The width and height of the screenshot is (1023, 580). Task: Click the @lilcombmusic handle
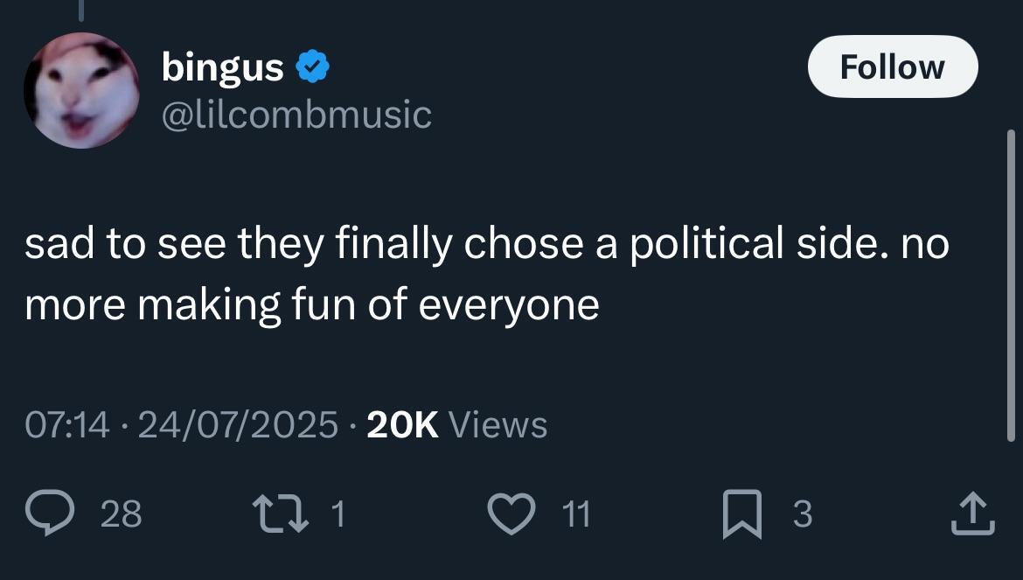point(296,114)
